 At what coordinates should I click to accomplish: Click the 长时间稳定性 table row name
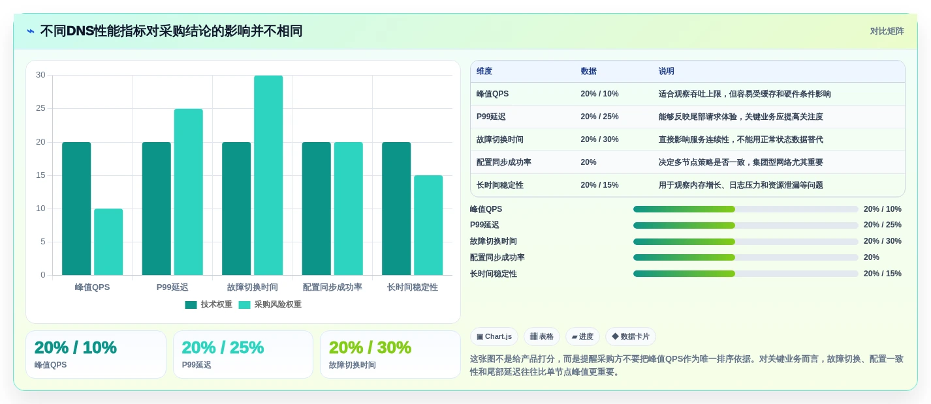[500, 185]
